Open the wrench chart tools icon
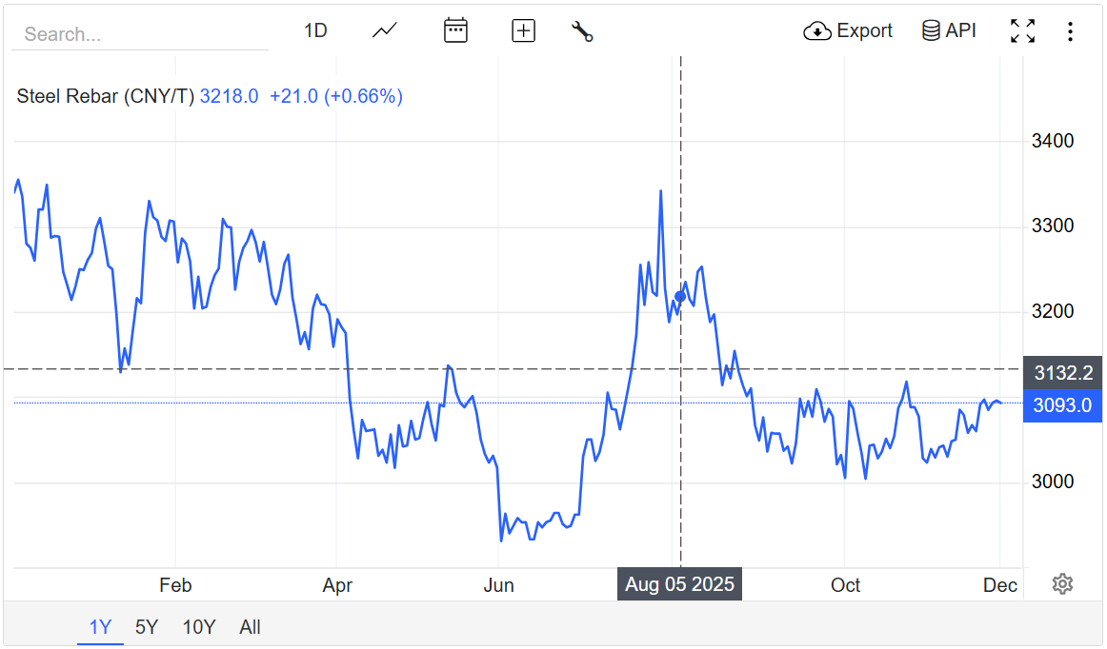The image size is (1107, 649). coord(582,30)
